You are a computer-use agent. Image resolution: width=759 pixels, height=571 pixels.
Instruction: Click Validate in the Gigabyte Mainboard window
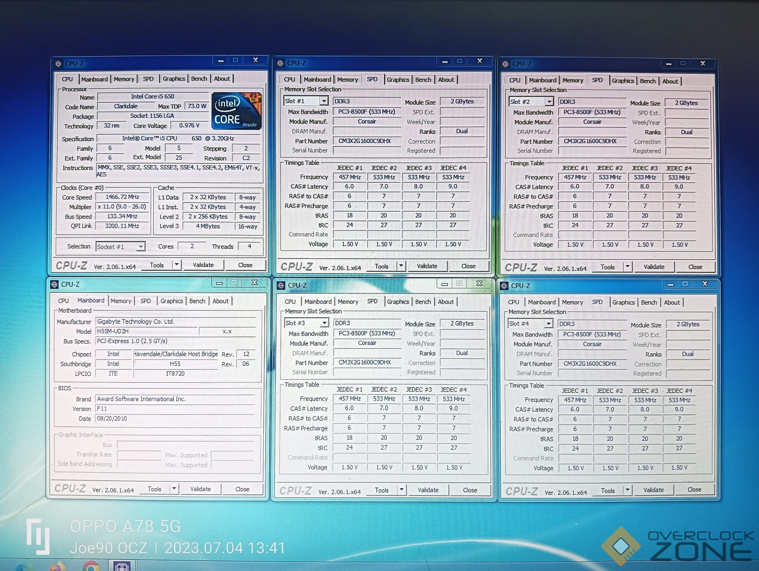pos(200,489)
